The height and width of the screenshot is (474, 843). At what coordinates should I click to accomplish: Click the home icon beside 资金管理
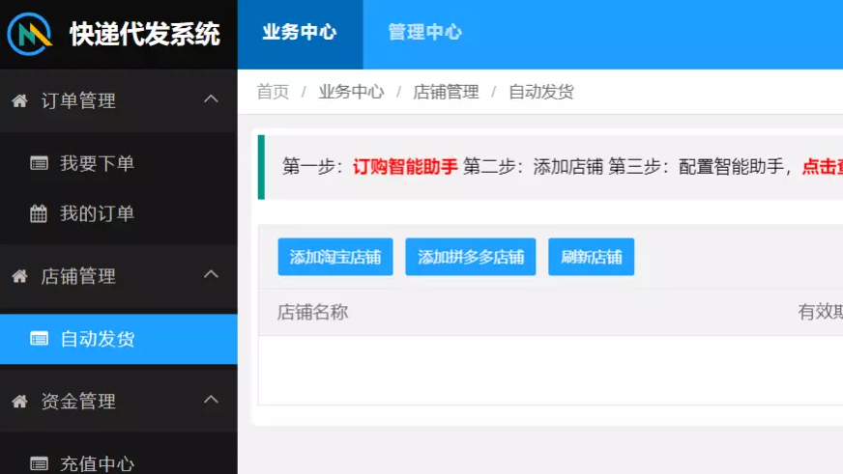(x=19, y=402)
